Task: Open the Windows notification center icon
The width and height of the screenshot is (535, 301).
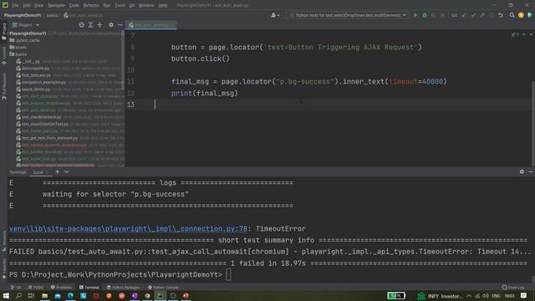Action: point(524,296)
